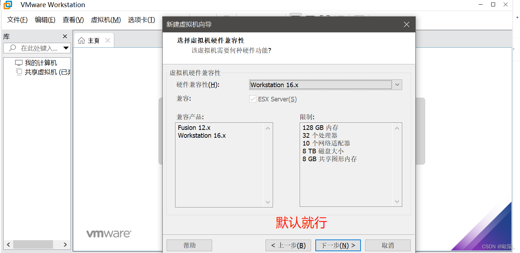Click the 兼容产品 list scroll-up arrow
This screenshot has height=253, width=520.
coord(268,128)
